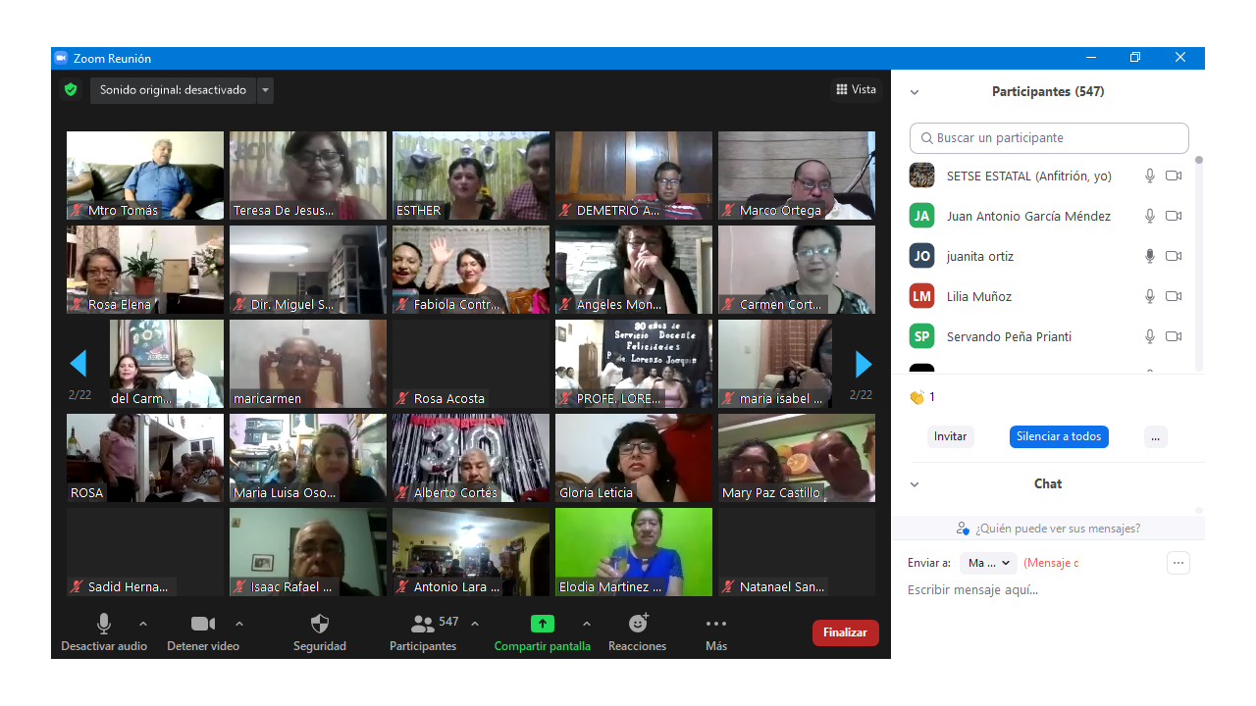Select Rosa Elena video thumbnail
1256x706 pixels.
(x=145, y=270)
